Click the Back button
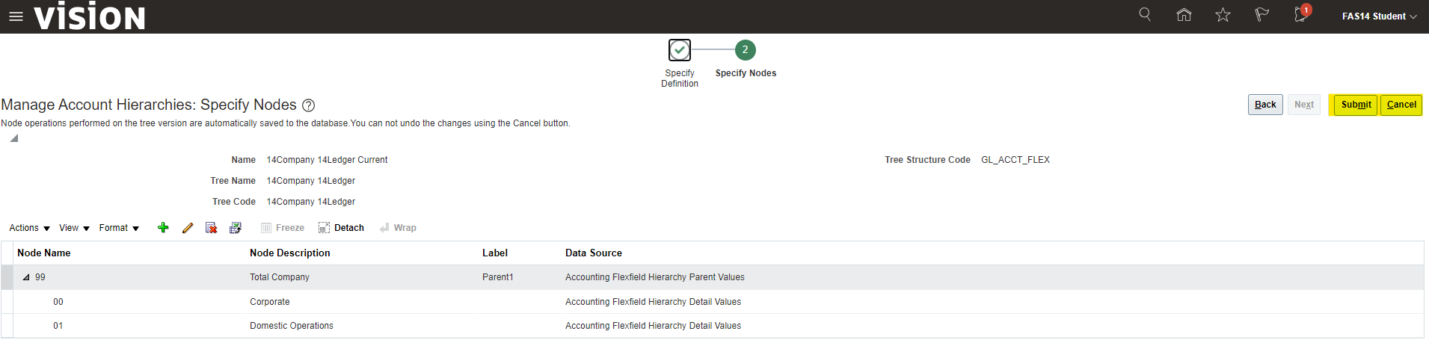 click(1265, 105)
